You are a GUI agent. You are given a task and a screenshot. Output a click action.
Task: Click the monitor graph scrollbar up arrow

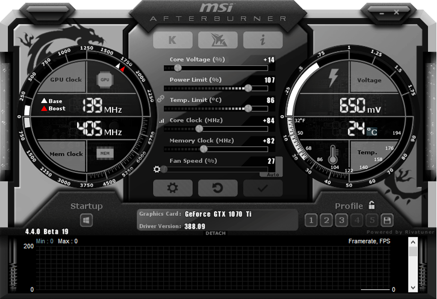tap(413, 242)
